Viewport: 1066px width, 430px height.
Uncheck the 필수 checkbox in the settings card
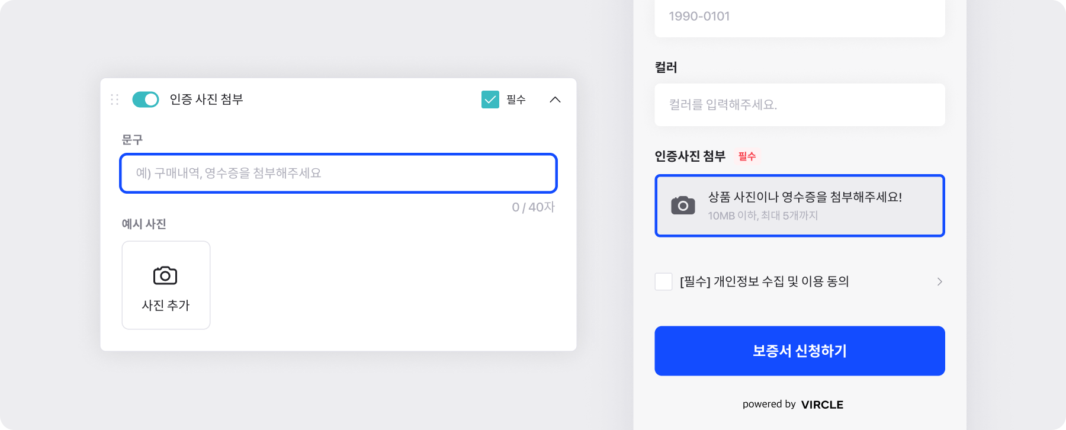point(490,100)
